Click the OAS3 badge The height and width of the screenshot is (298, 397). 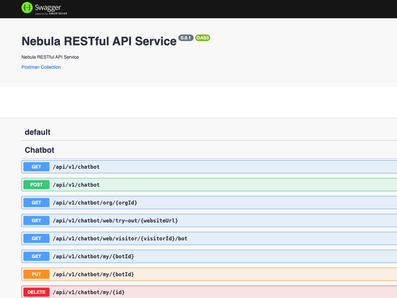tap(202, 38)
